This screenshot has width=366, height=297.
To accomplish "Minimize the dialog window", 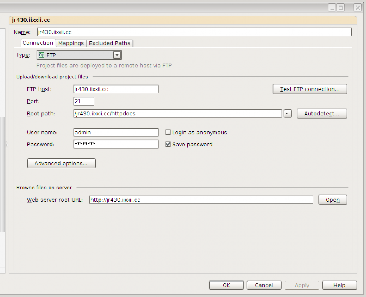I will [332, 8].
